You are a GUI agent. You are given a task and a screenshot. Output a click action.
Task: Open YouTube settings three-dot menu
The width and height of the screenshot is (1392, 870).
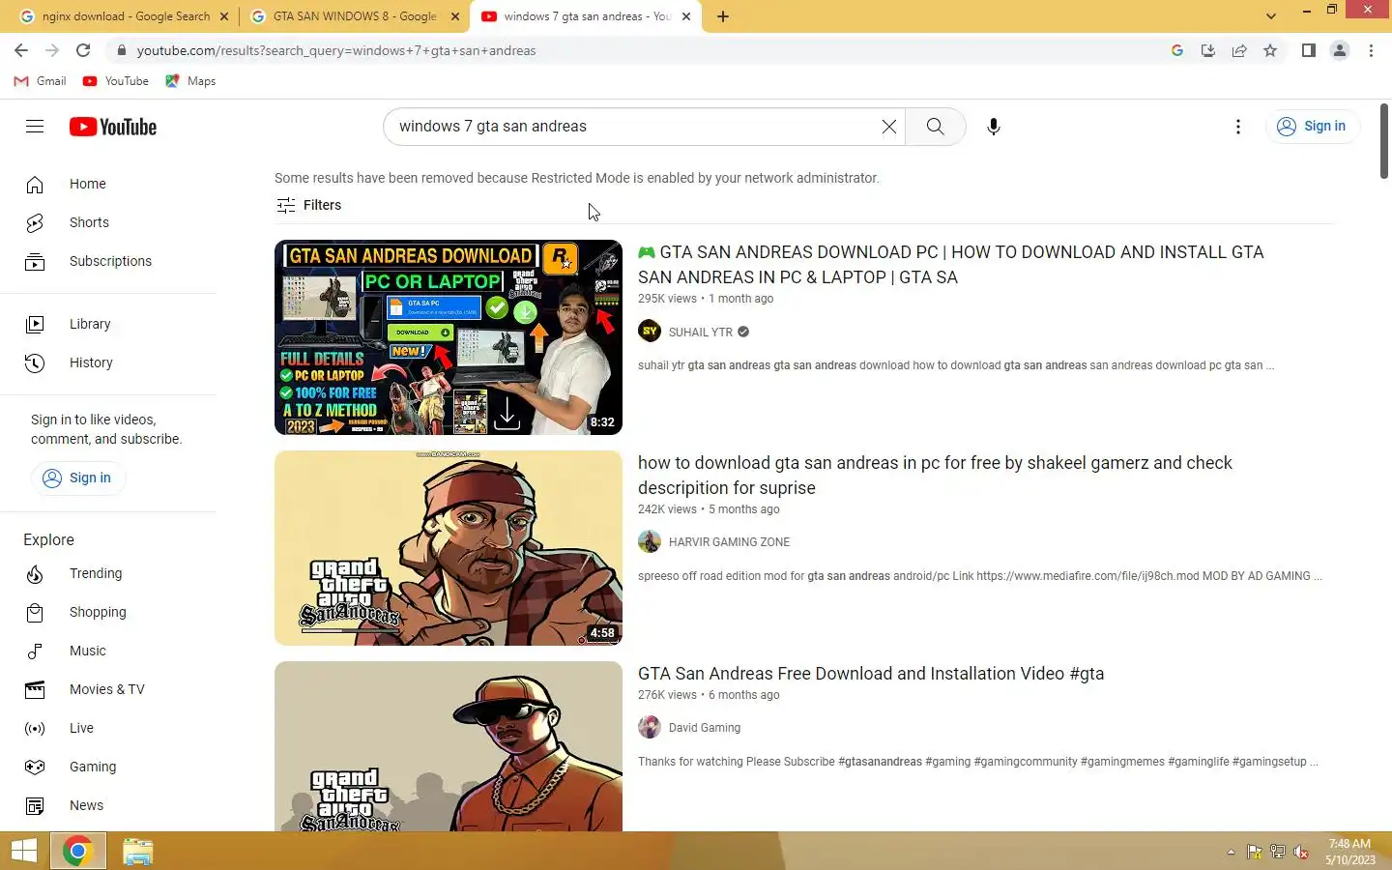(1237, 127)
